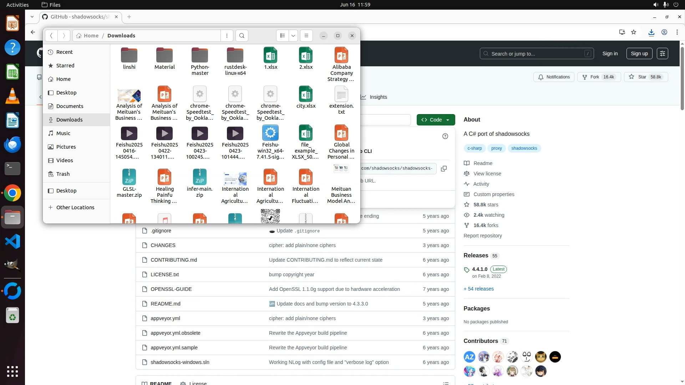The width and height of the screenshot is (685, 385).
Task: Click the path bar three-dot menu
Action: (227, 36)
